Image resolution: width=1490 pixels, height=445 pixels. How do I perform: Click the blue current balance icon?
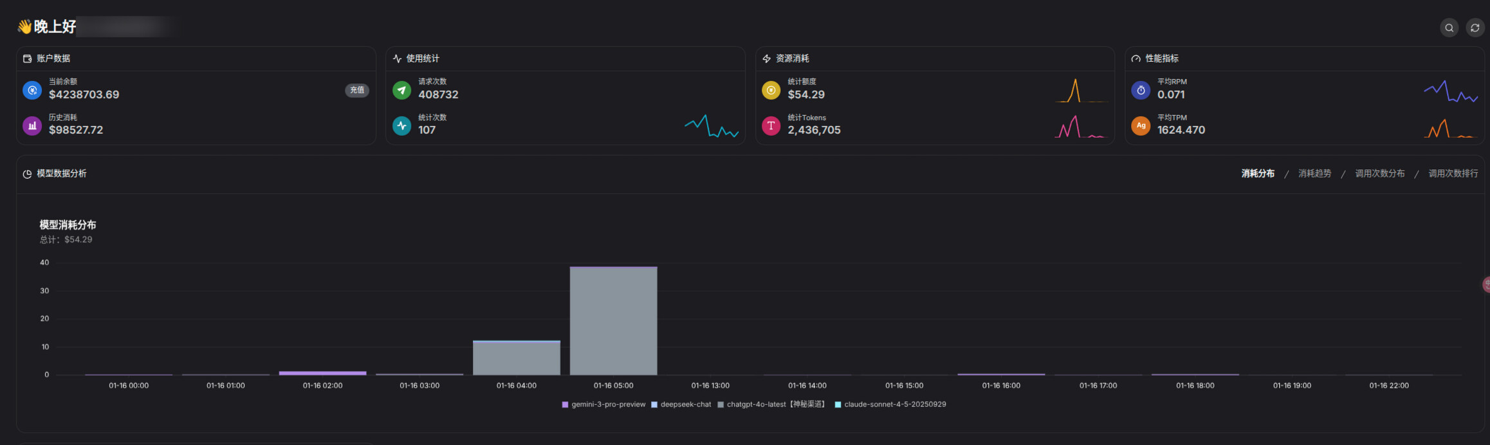point(32,90)
